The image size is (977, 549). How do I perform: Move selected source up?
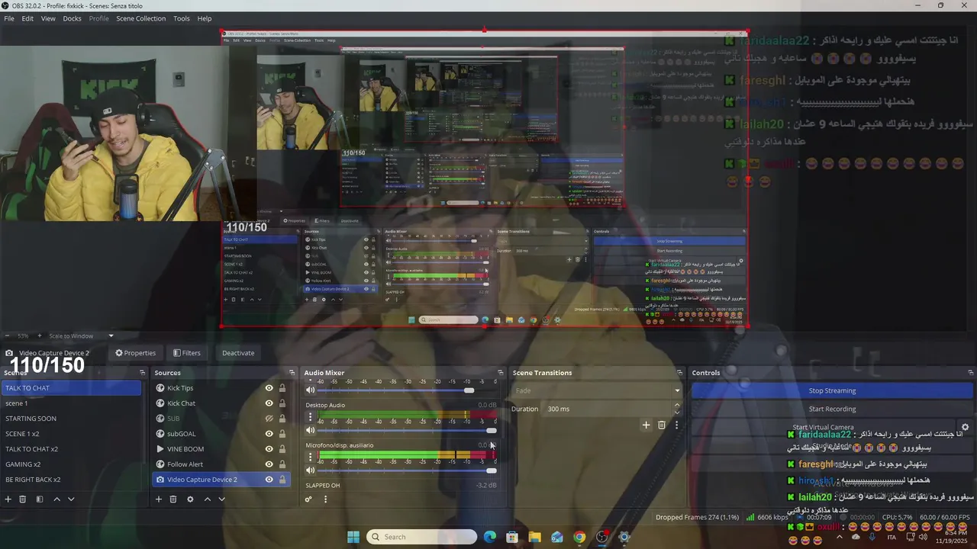[207, 499]
